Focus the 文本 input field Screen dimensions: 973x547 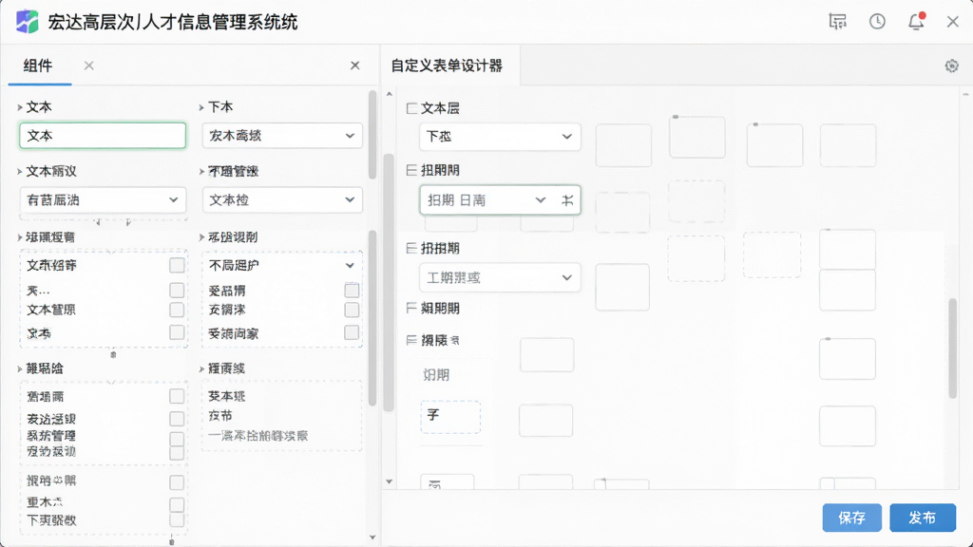103,136
